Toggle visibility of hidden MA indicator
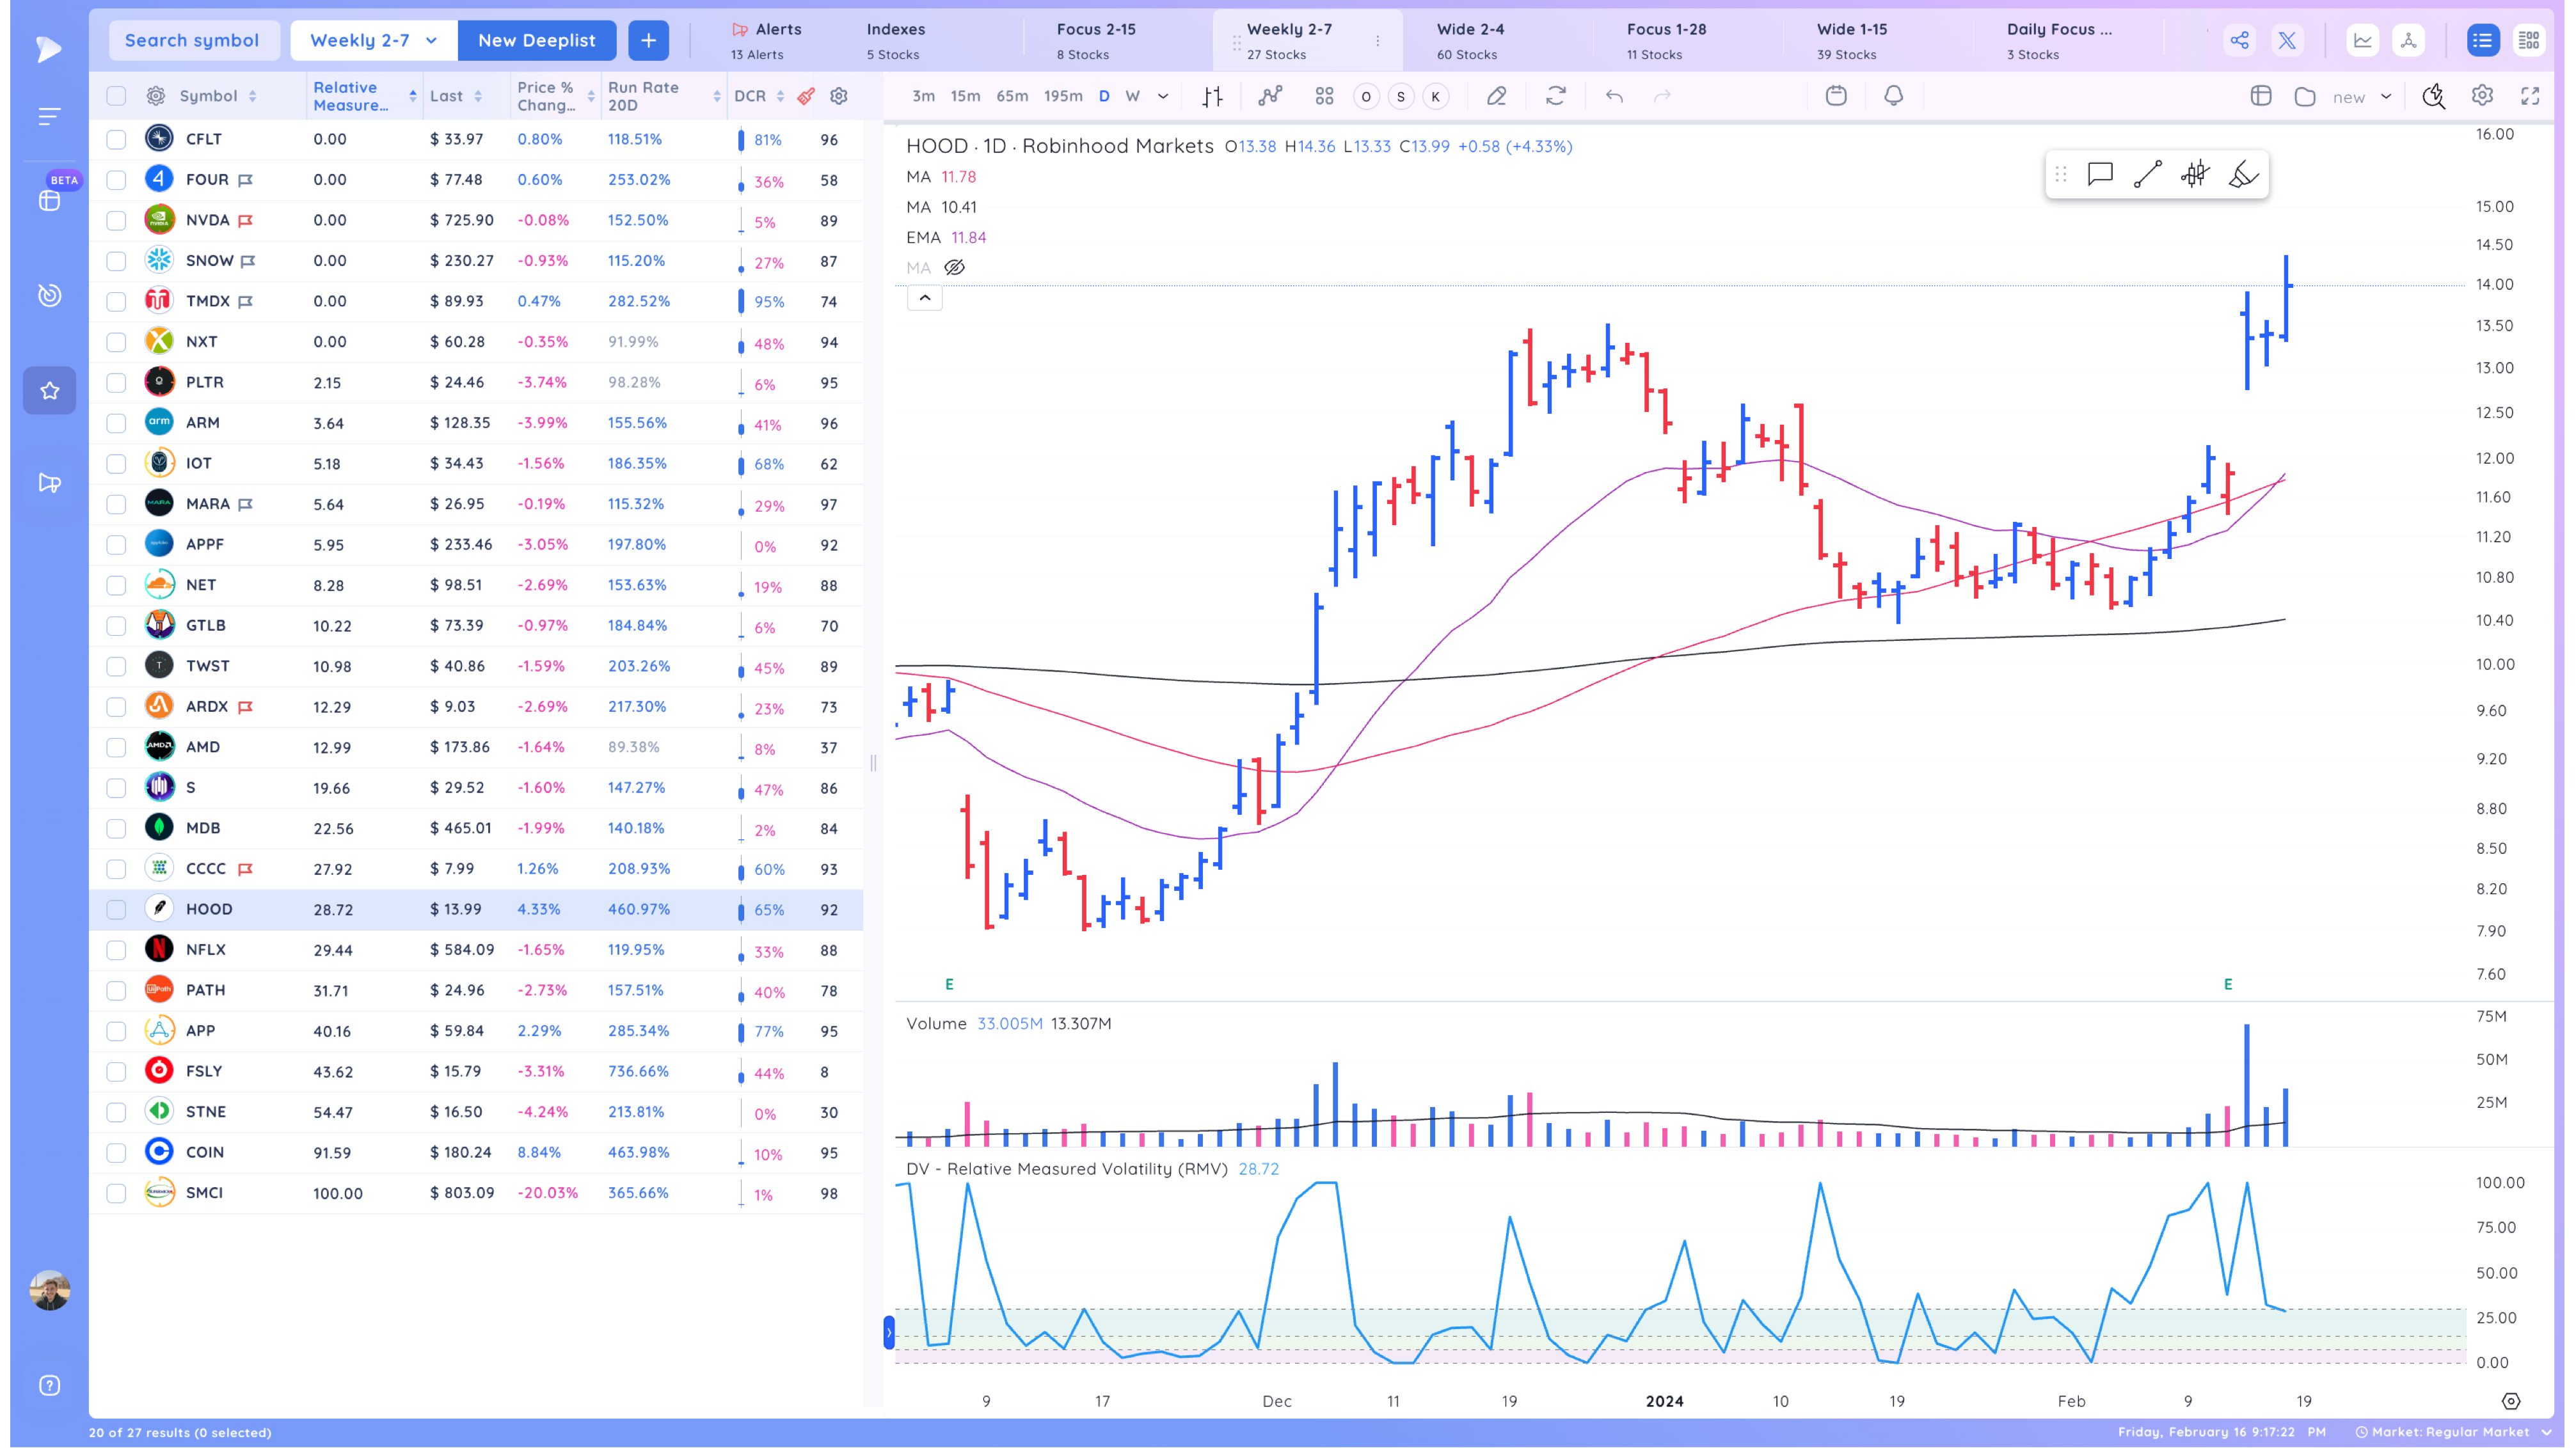Viewport: 2576px width, 1448px height. click(x=955, y=268)
